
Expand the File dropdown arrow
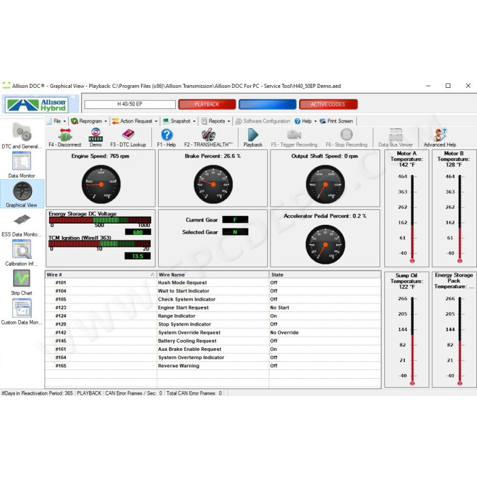click(x=65, y=121)
